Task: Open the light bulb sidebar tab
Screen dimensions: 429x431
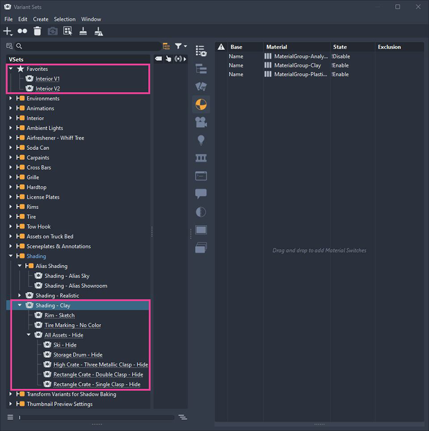Action: [201, 140]
